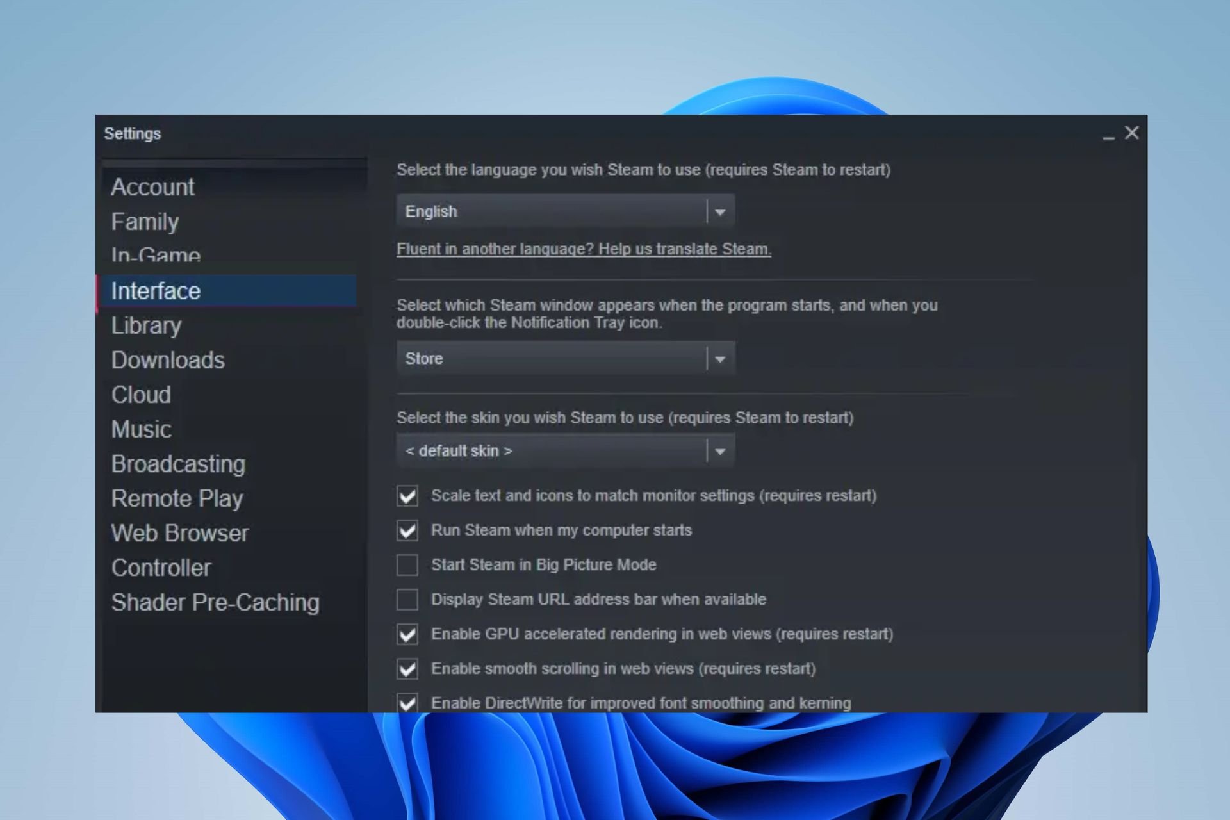This screenshot has height=820, width=1230.
Task: Click the language dropdown arrow
Action: tap(720, 211)
